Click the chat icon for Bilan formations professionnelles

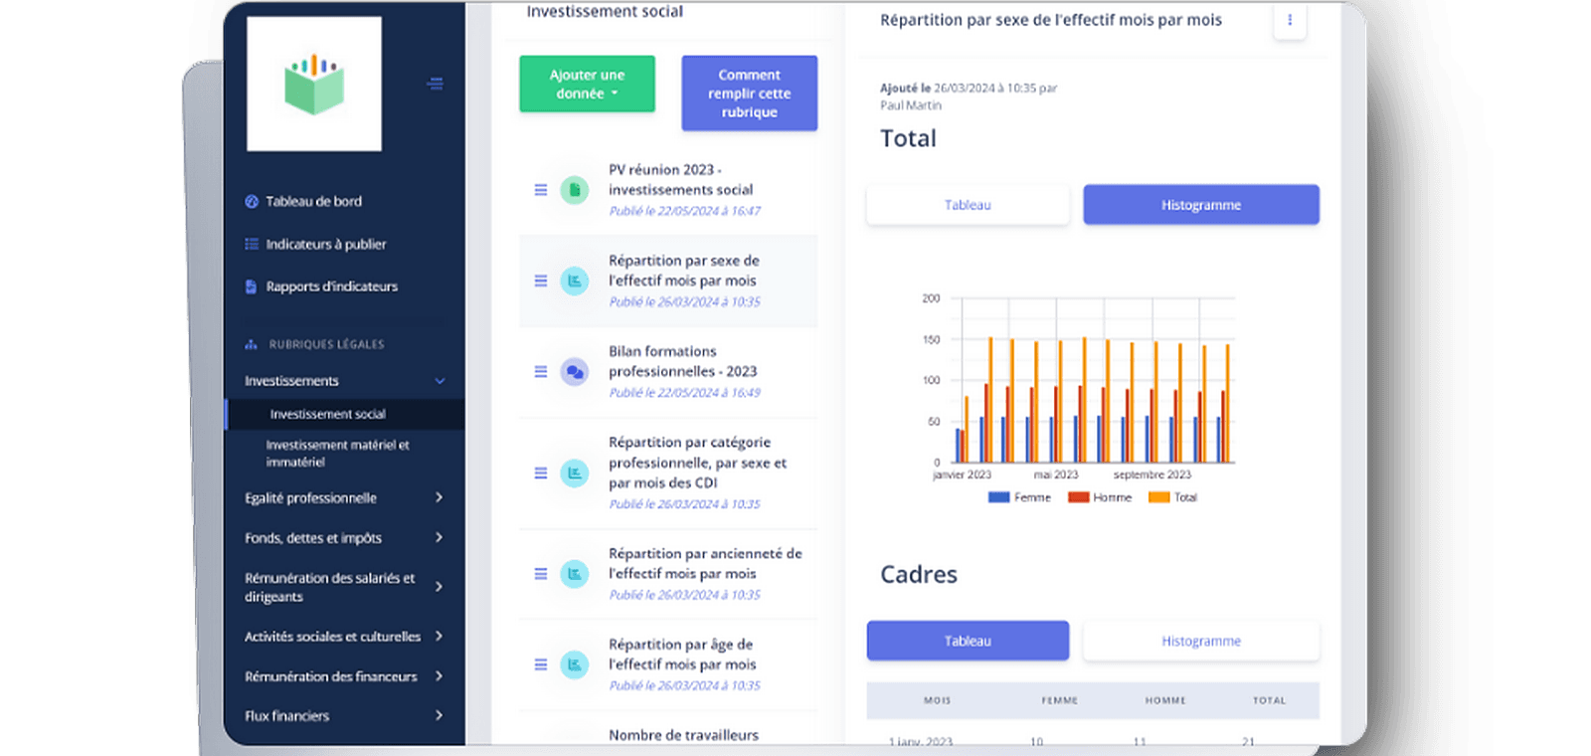tap(574, 372)
